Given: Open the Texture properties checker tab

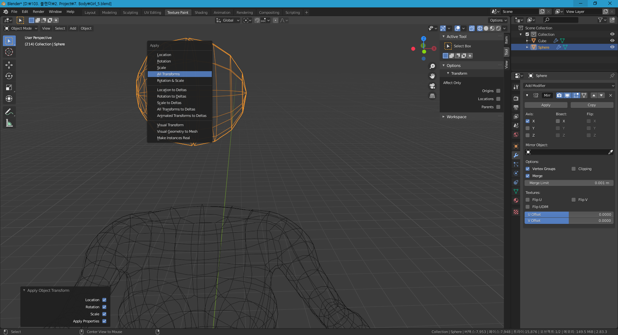Looking at the screenshot, I should click(516, 212).
